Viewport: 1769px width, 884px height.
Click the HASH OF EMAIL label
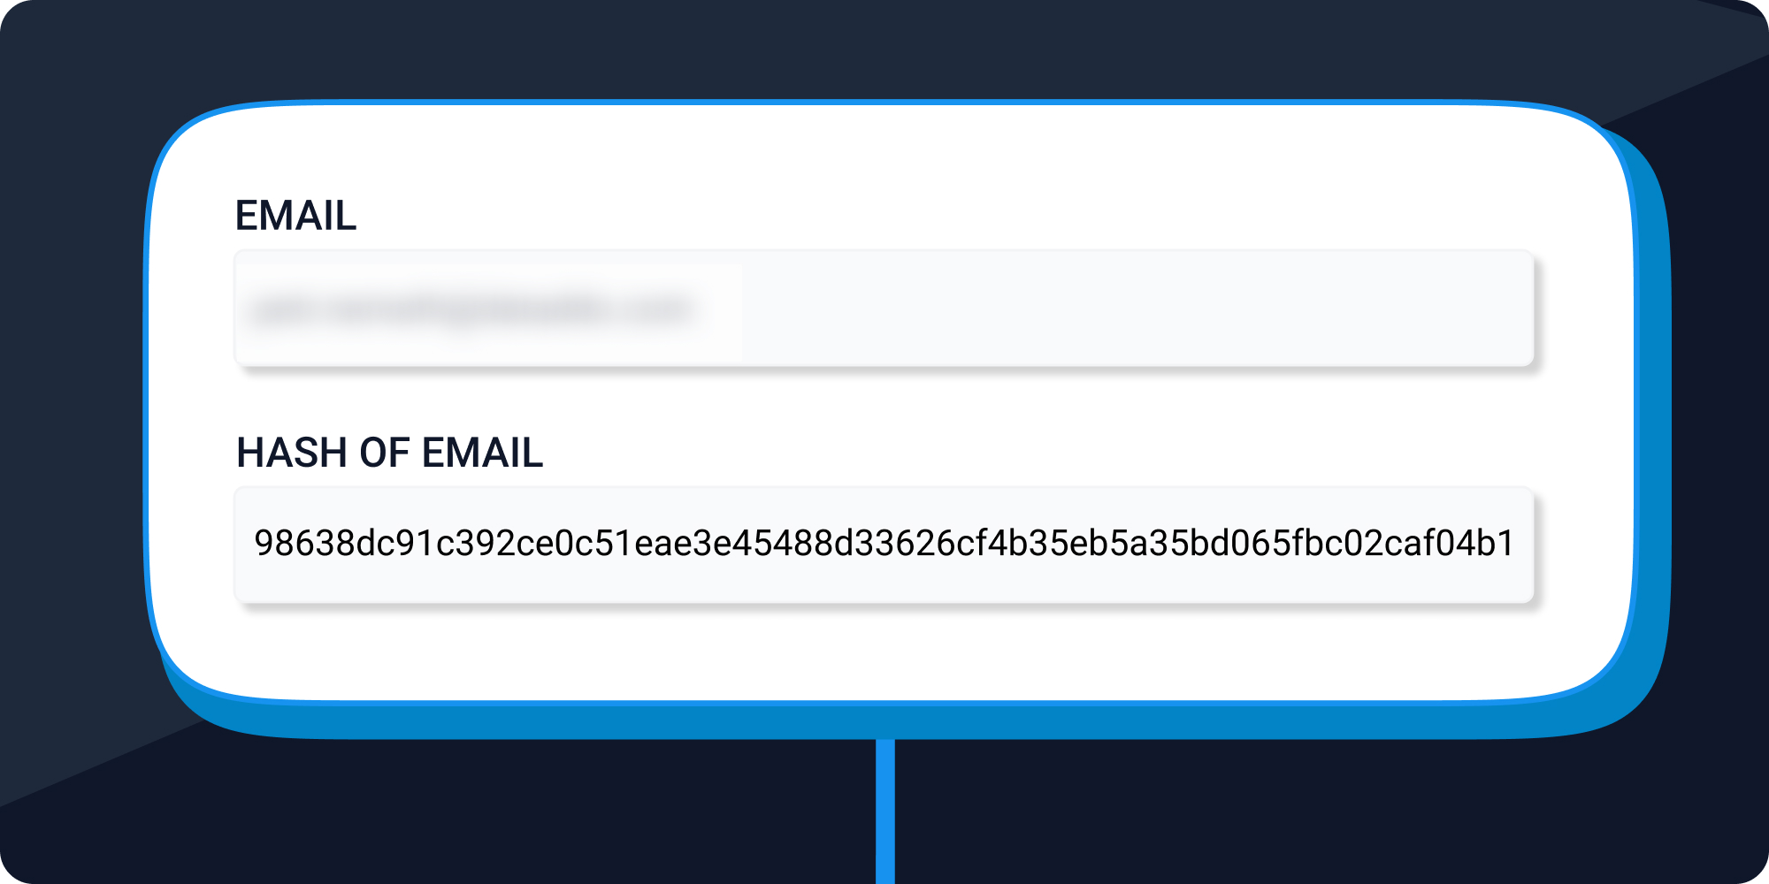389,453
